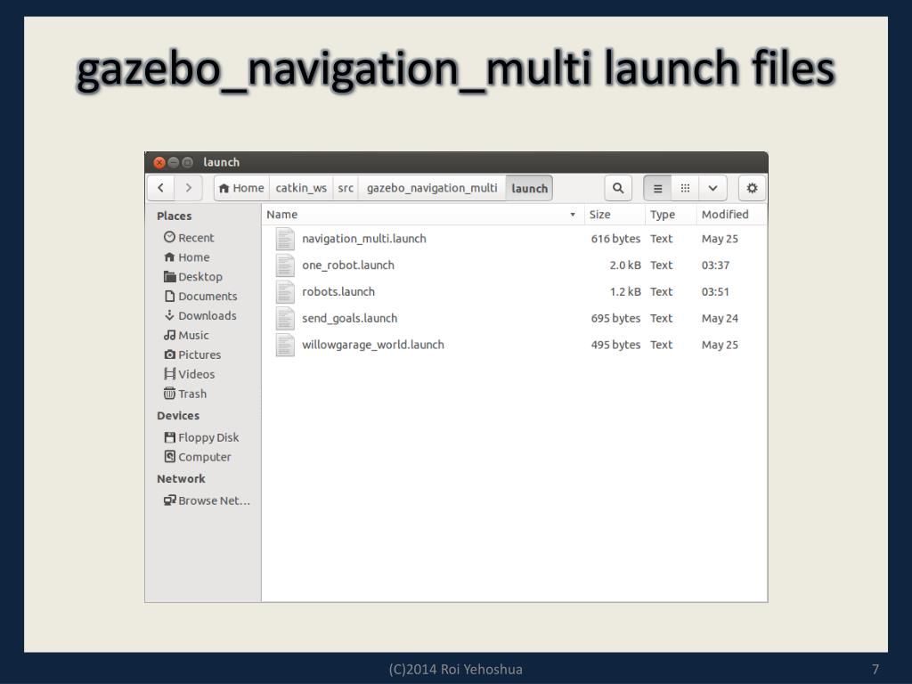This screenshot has height=684, width=912.
Task: Open Home in Places sidebar
Action: click(x=187, y=257)
